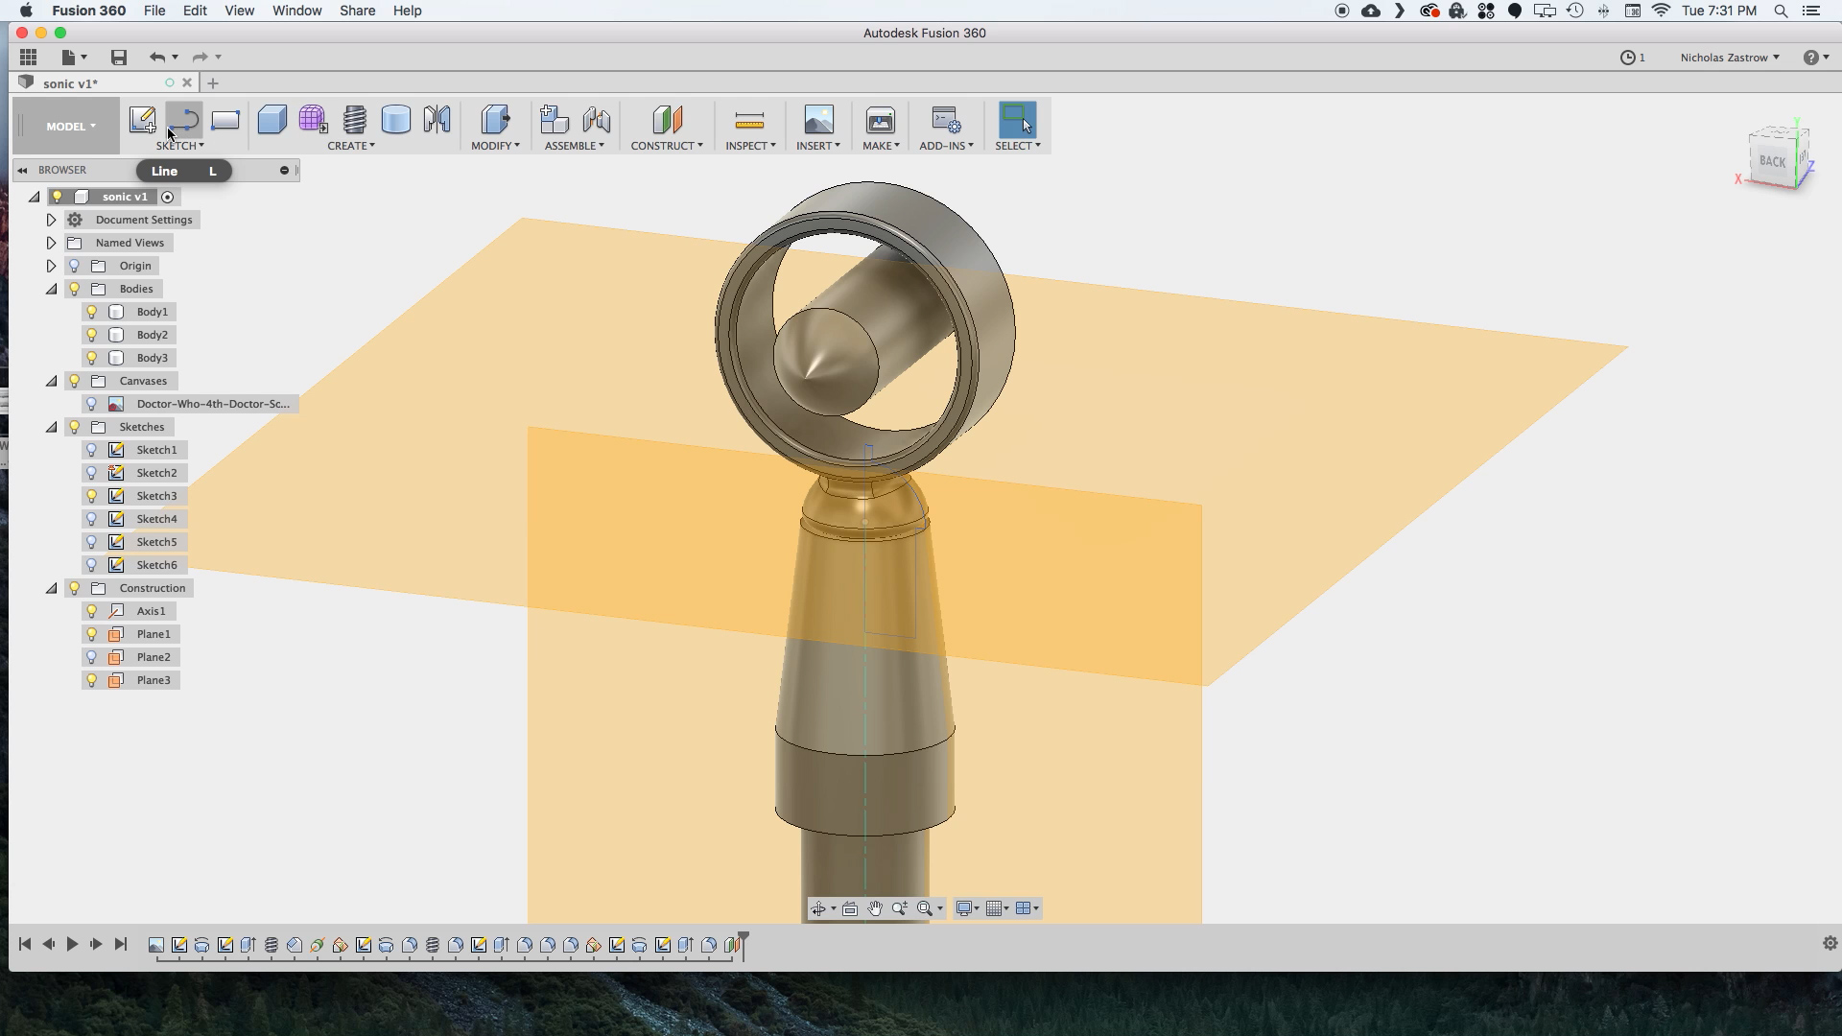
Task: Select the sketch Rectangle tool
Action: (x=225, y=120)
